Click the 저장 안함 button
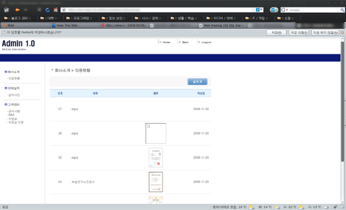Image resolution: width=346 pixels, height=210 pixels. pos(299,33)
